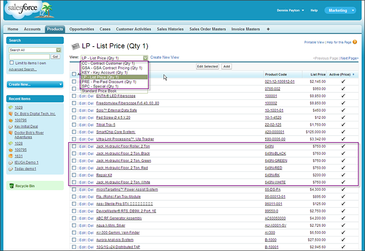The image size is (365, 251).
Task: Click the 1631 recent item icon
Action: pyautogui.click(x=11, y=156)
